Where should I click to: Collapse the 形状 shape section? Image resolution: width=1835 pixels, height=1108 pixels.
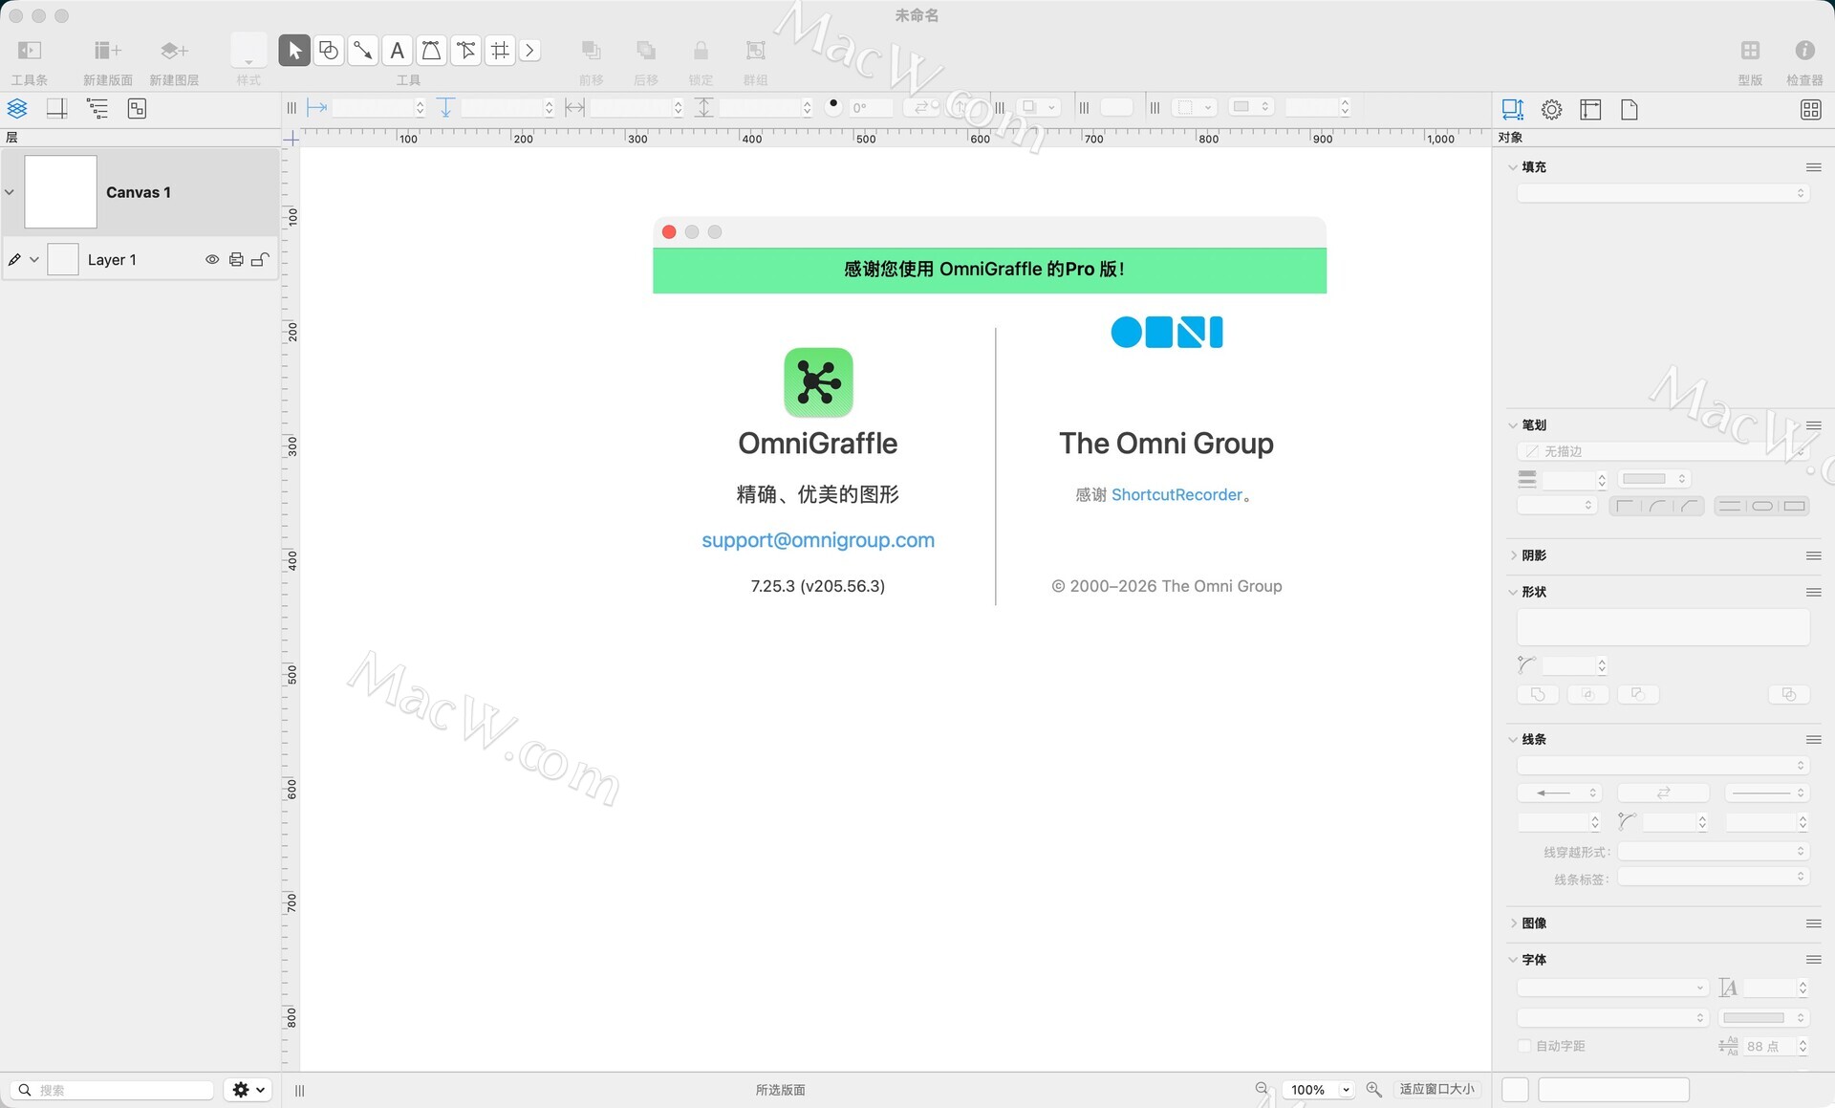pos(1513,592)
